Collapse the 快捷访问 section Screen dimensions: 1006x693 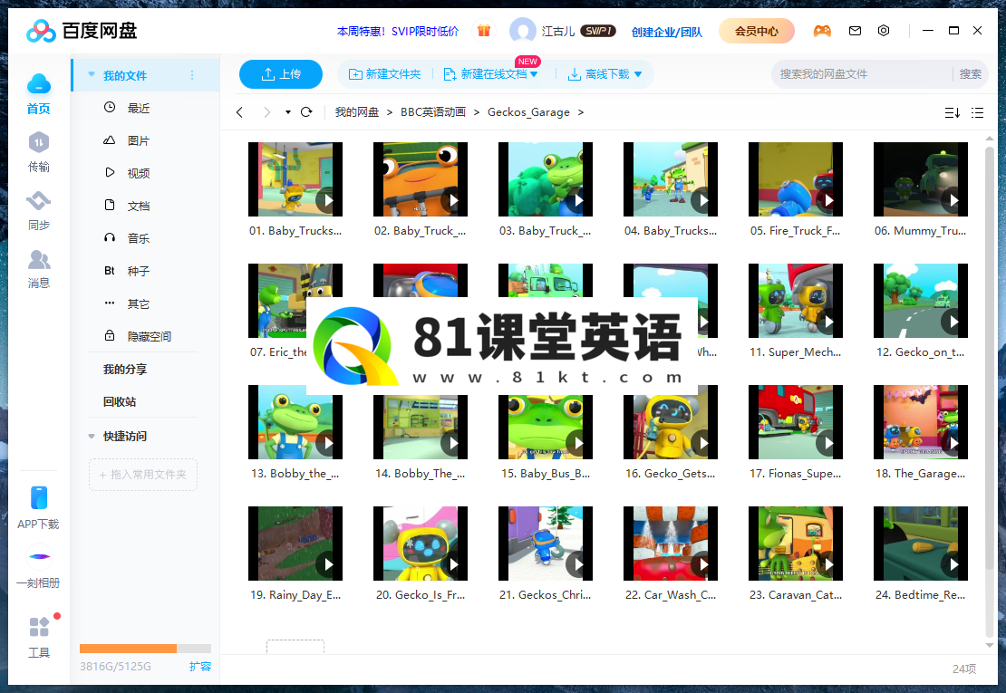[92, 436]
